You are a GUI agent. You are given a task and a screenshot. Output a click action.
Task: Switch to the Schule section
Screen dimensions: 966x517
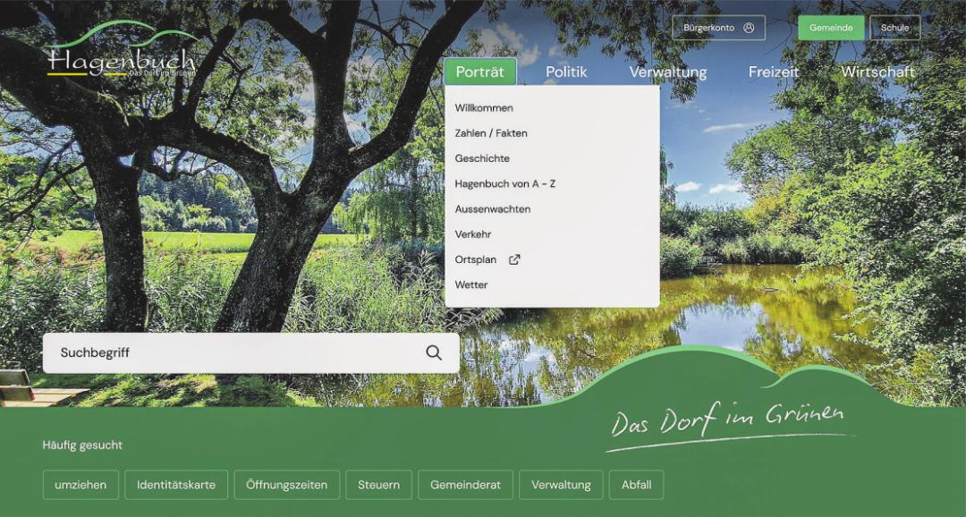894,28
